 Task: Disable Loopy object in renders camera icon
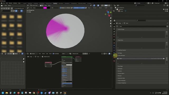pos(167,11)
